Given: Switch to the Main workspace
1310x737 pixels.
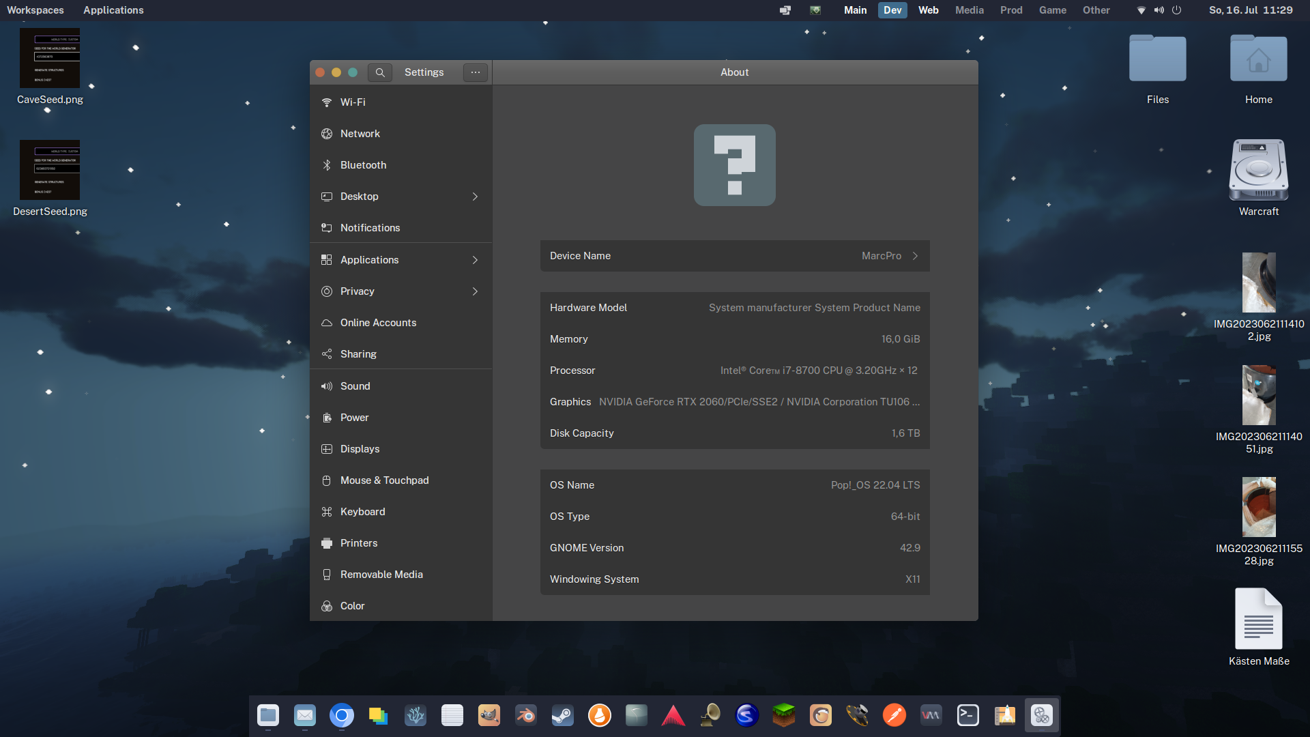Looking at the screenshot, I should click(x=855, y=10).
